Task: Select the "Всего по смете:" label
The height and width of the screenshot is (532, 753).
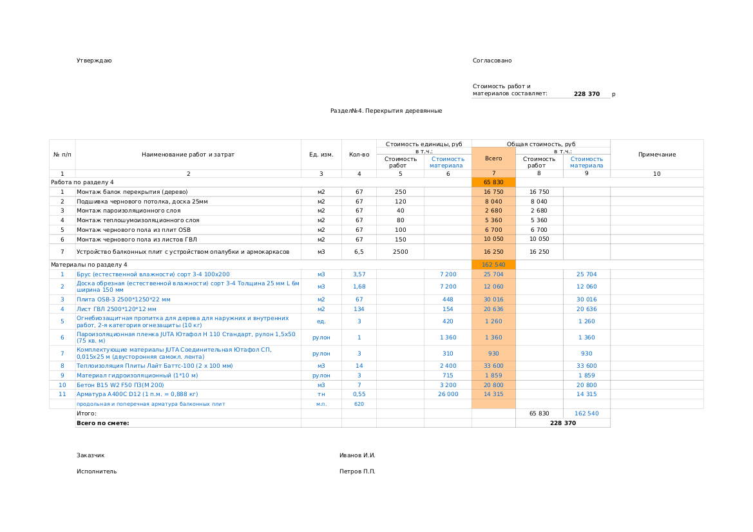Action: (x=103, y=423)
